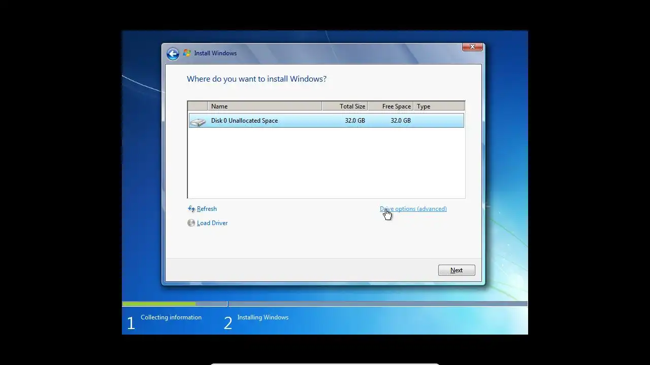Select the Disk 0 Unallocated Space row

point(326,121)
